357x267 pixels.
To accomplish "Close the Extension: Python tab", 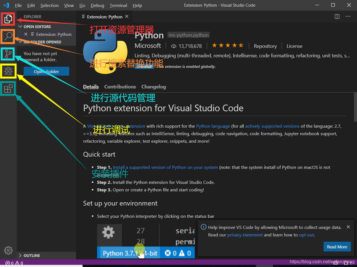I will coord(127,16).
